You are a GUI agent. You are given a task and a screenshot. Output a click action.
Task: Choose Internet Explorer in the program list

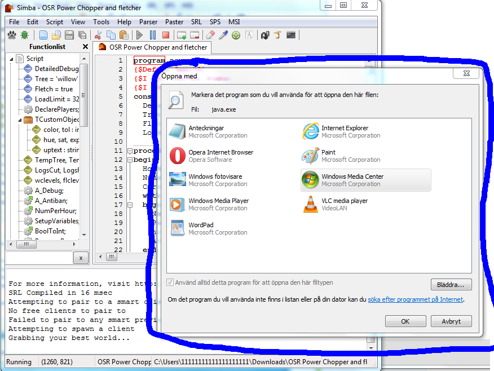click(x=365, y=131)
